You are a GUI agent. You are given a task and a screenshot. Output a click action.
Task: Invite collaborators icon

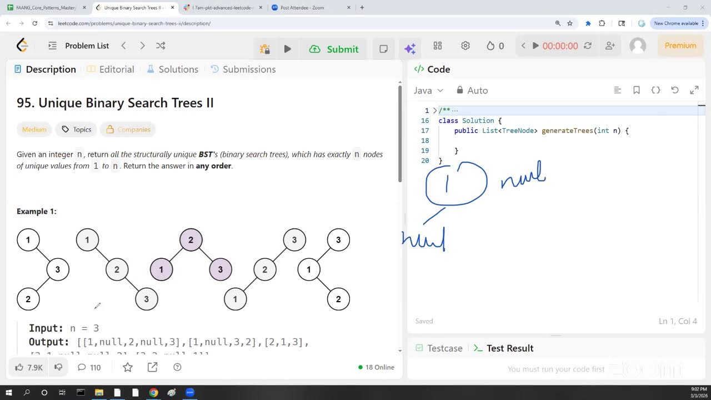tap(610, 46)
